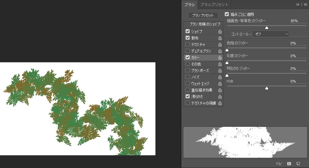This screenshot has width=309, height=168.
Task: Lock the テクスチャ settings
Action: (220, 44)
